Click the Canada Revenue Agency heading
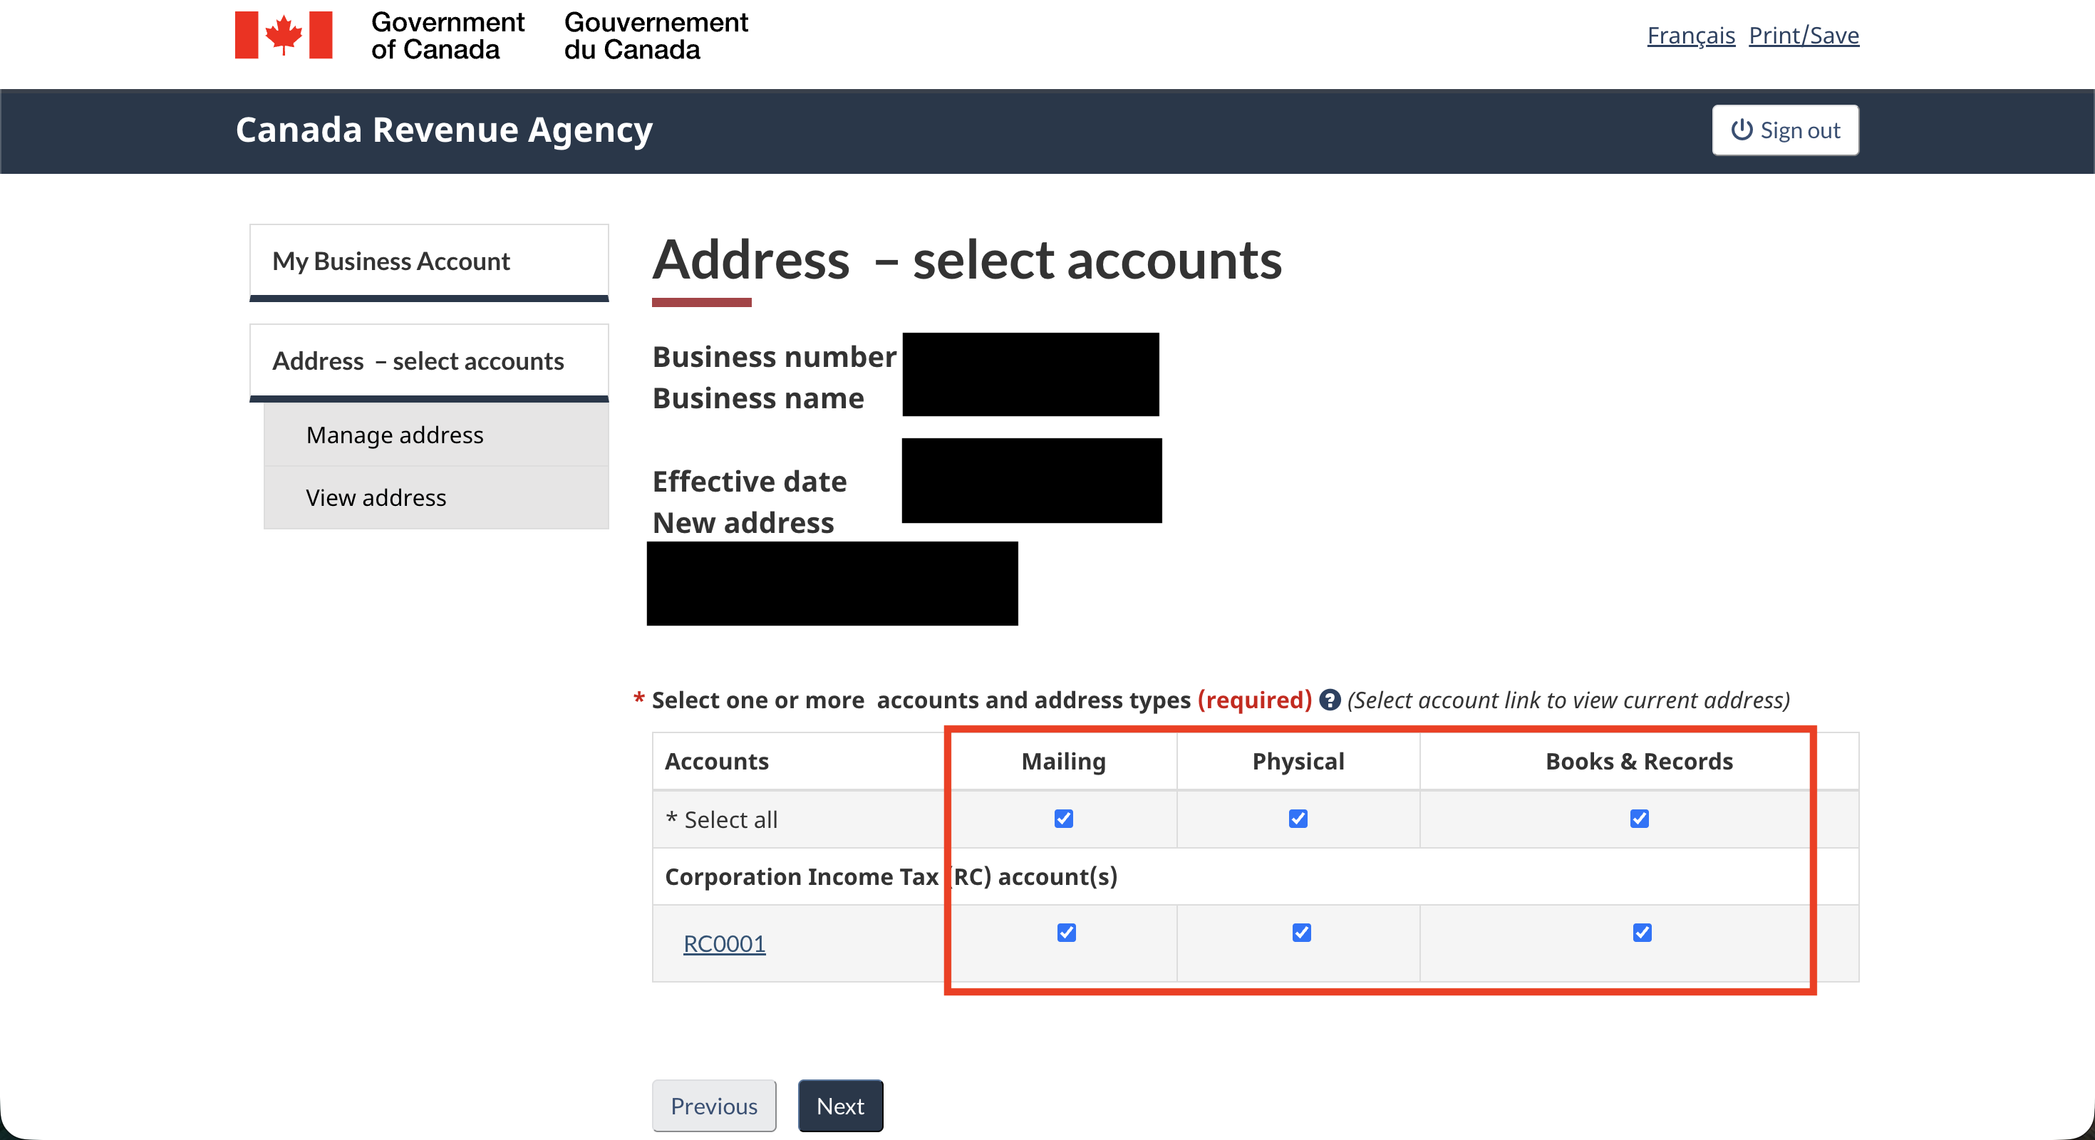The image size is (2095, 1140). click(444, 130)
